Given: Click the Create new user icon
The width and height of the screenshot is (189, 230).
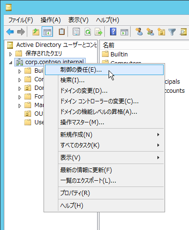Looking at the screenshot, I should pyautogui.click(x=139, y=32).
